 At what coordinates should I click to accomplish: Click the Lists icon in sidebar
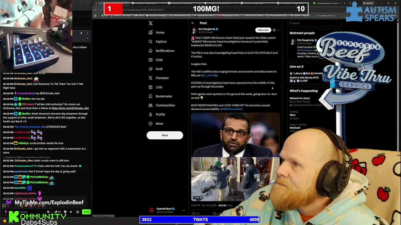point(151,87)
